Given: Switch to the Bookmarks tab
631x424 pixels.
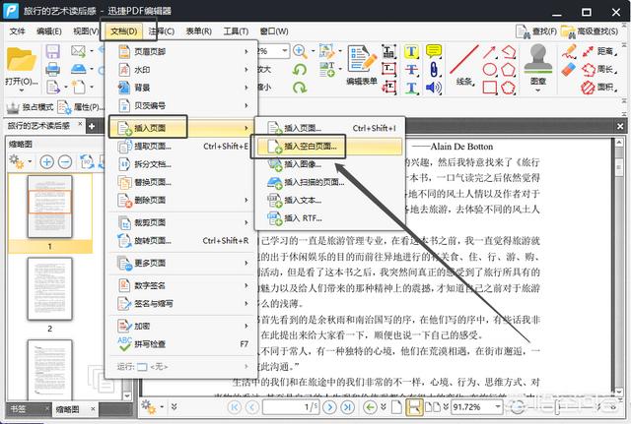Looking at the screenshot, I should click(19, 409).
